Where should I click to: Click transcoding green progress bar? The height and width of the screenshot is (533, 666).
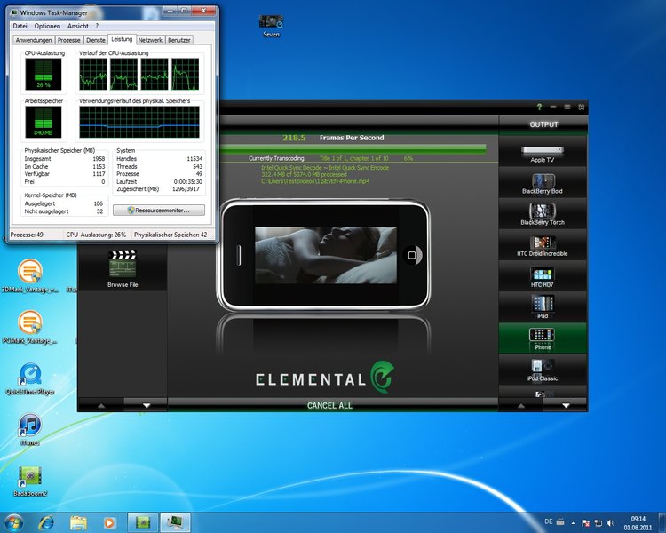(353, 148)
